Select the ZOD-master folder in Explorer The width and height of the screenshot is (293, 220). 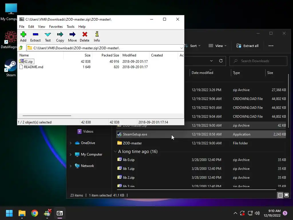point(201,143)
